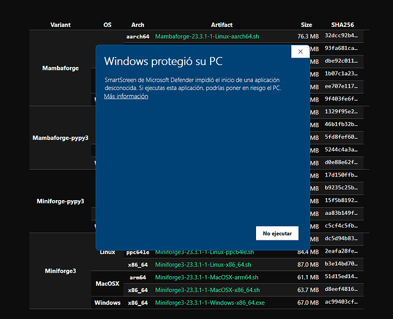Image resolution: width=393 pixels, height=319 pixels.
Task: Click the Windows OS cell in Miniforge3
Action: (x=108, y=303)
